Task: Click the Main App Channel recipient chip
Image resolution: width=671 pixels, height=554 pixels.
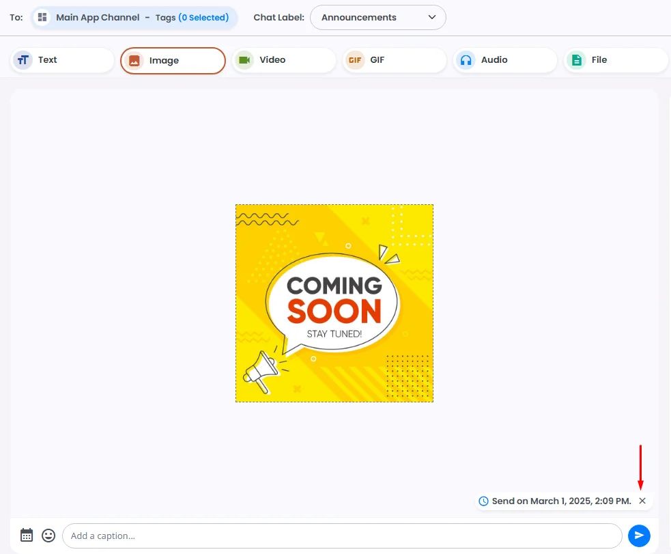Action: pos(134,18)
